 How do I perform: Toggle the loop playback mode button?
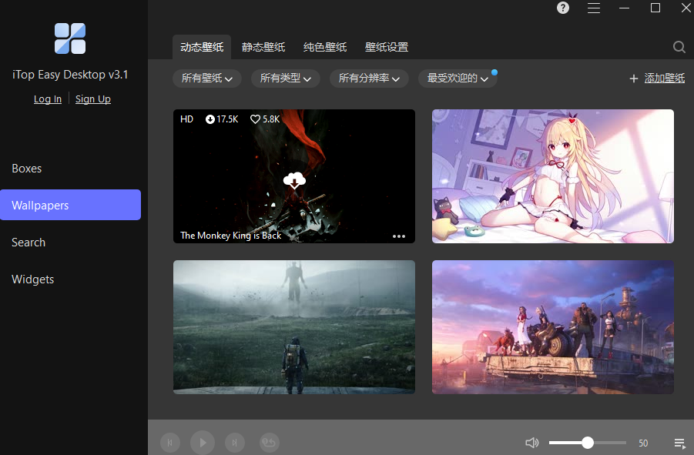click(269, 443)
